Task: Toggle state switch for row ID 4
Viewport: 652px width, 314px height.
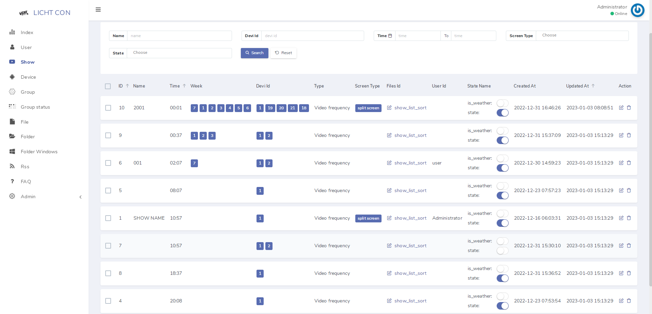Action: pyautogui.click(x=502, y=306)
